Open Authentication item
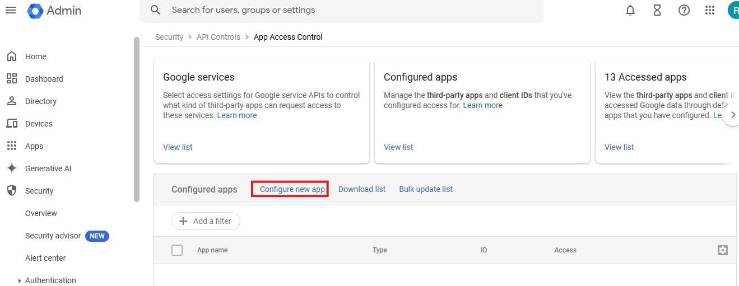The width and height of the screenshot is (739, 286). coord(50,280)
